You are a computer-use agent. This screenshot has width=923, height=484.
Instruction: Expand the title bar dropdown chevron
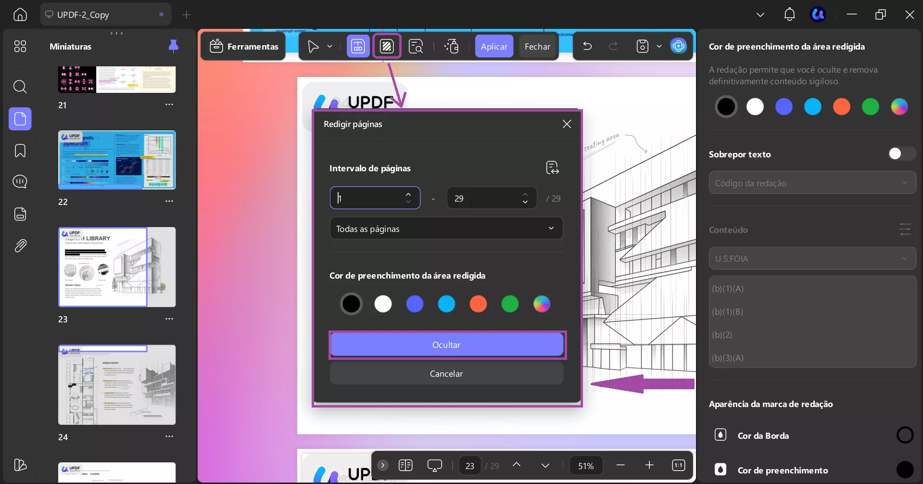pyautogui.click(x=760, y=15)
